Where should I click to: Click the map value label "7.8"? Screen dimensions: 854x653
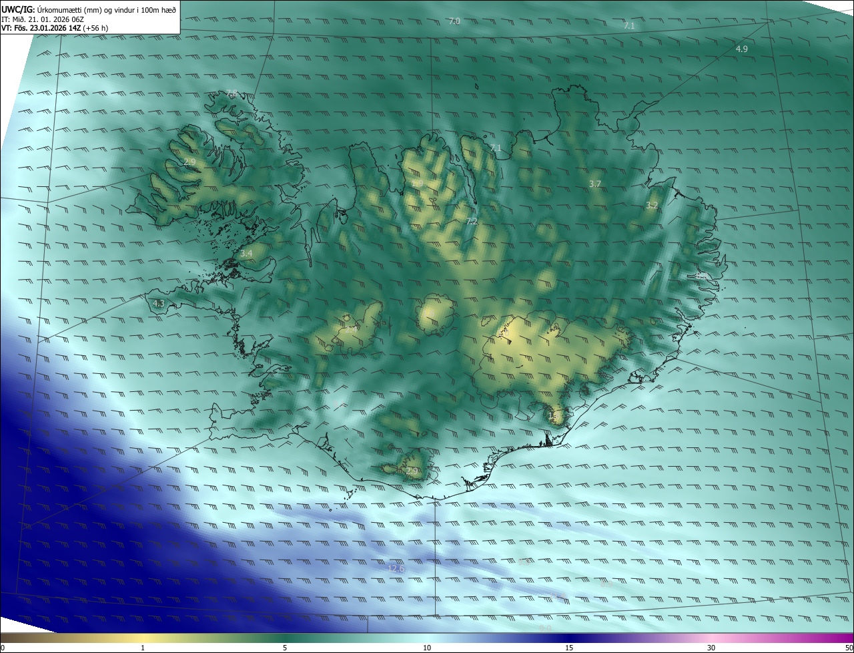(232, 93)
